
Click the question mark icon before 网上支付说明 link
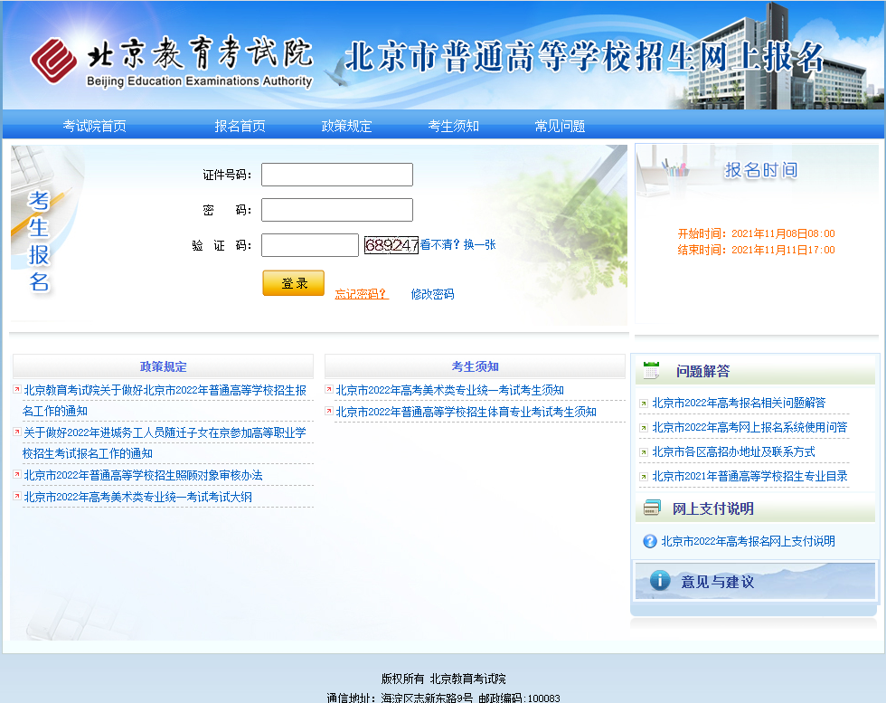click(x=649, y=541)
